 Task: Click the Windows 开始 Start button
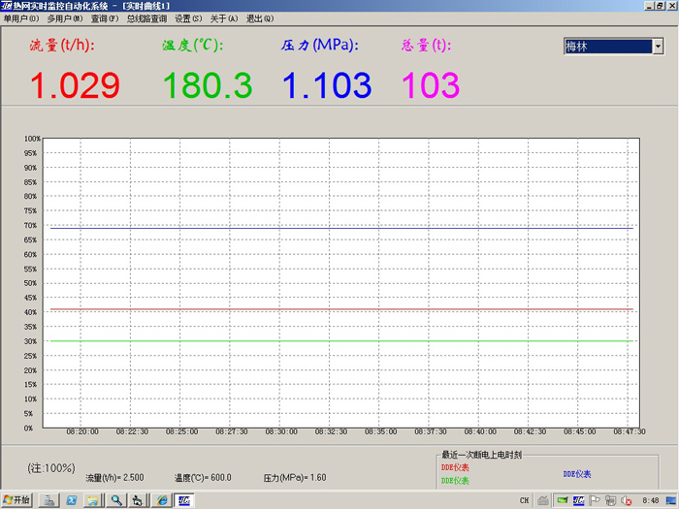point(18,500)
